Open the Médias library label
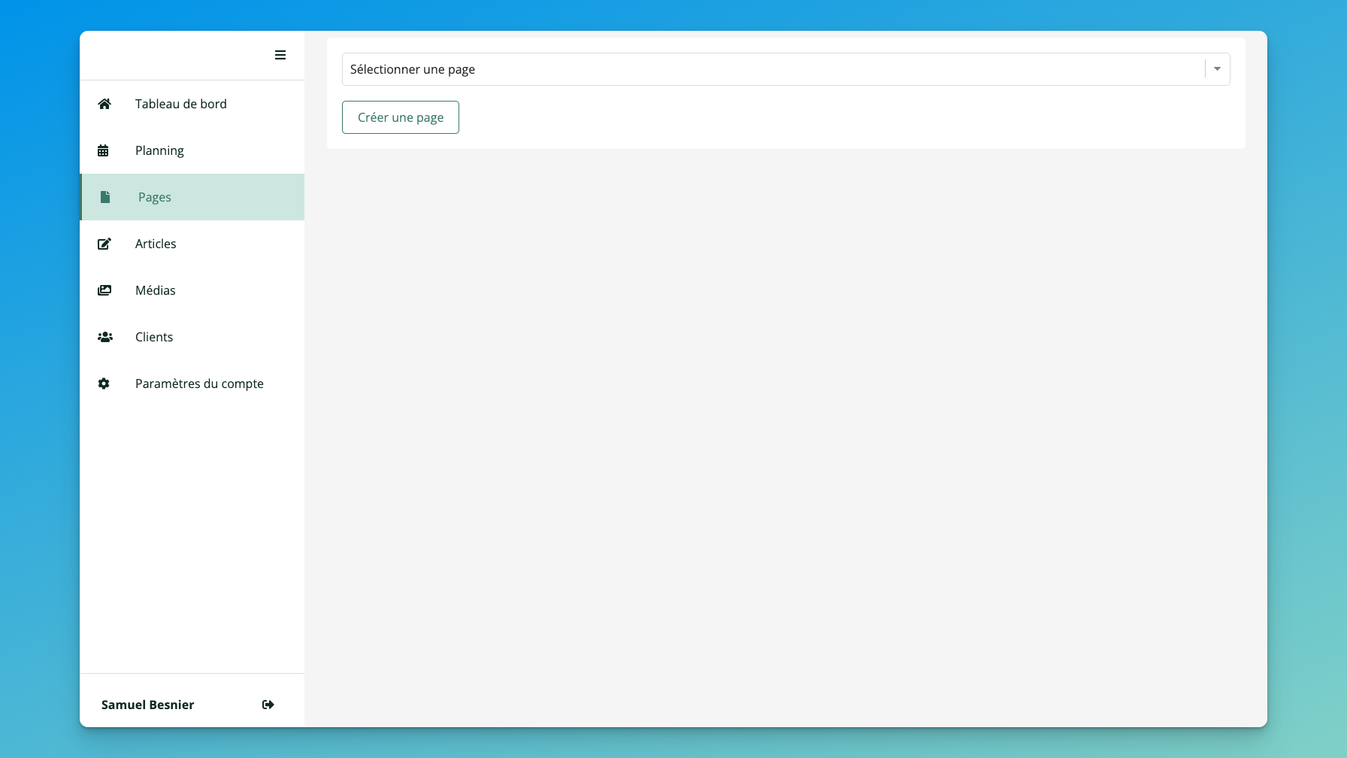 (155, 290)
